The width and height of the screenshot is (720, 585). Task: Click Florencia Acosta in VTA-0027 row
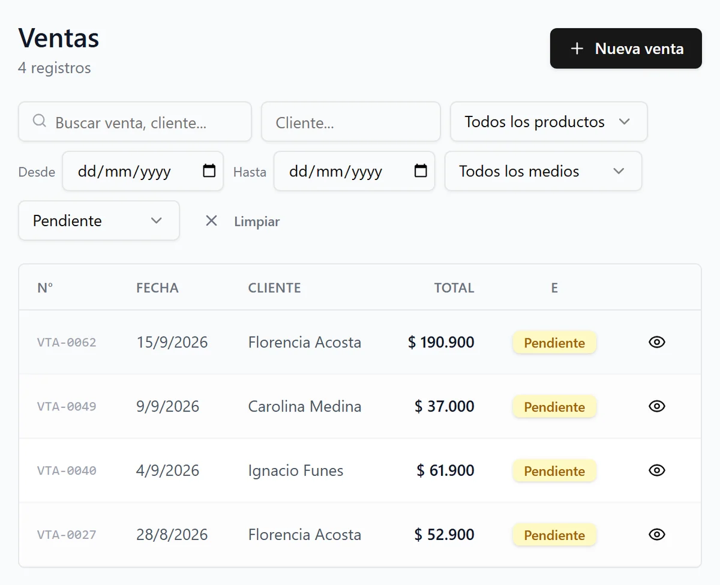(305, 535)
